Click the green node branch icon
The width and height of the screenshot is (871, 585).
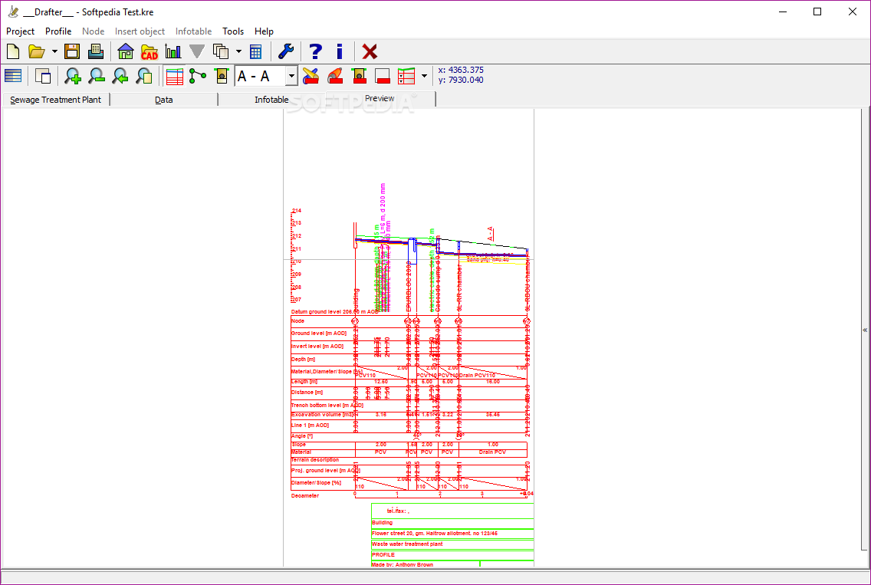[x=198, y=76]
